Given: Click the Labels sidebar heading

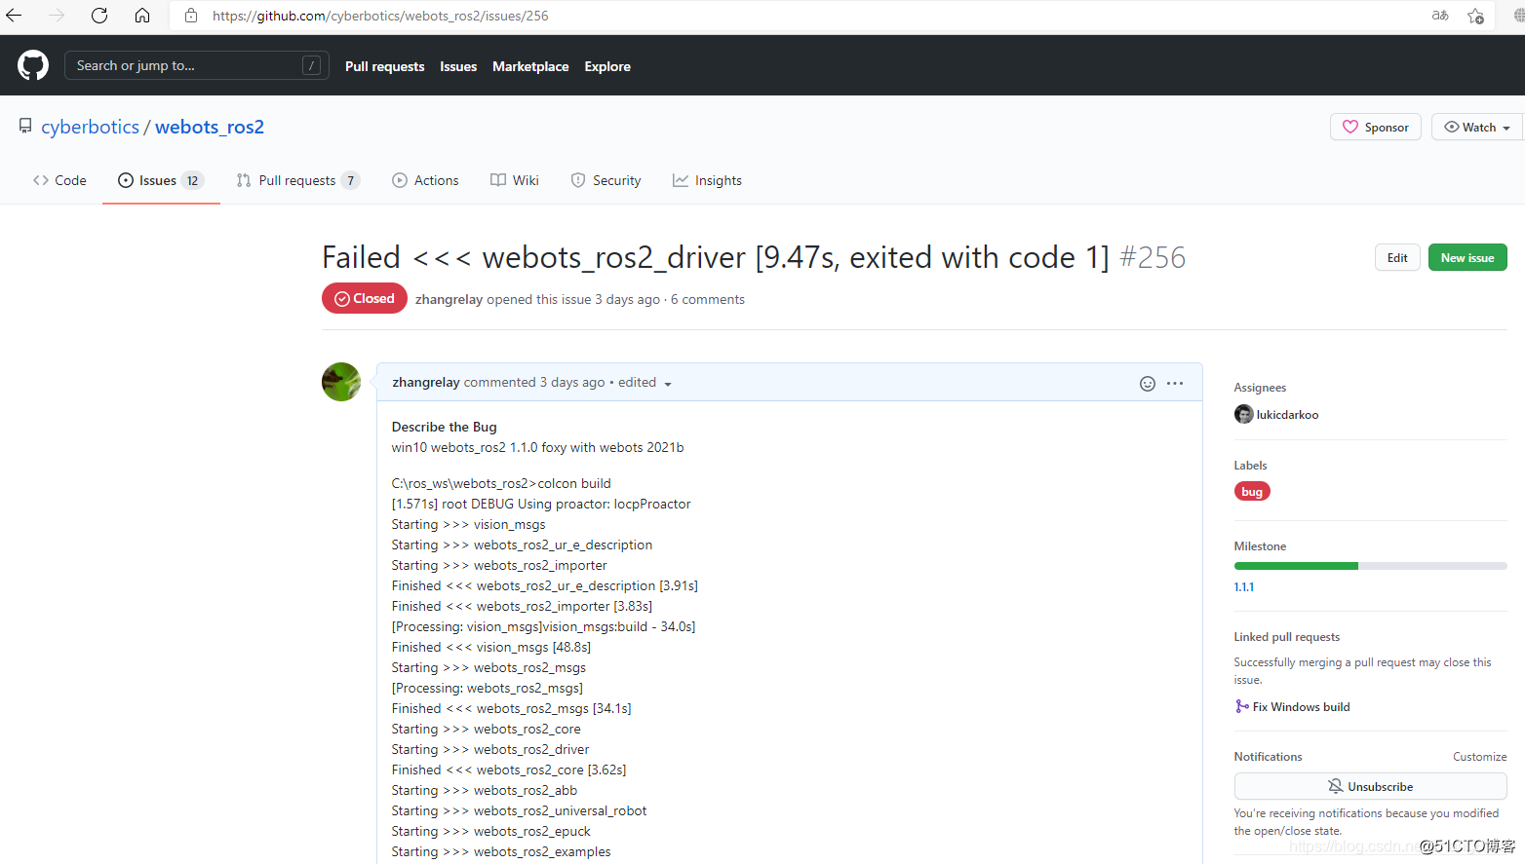Looking at the screenshot, I should click(x=1250, y=465).
